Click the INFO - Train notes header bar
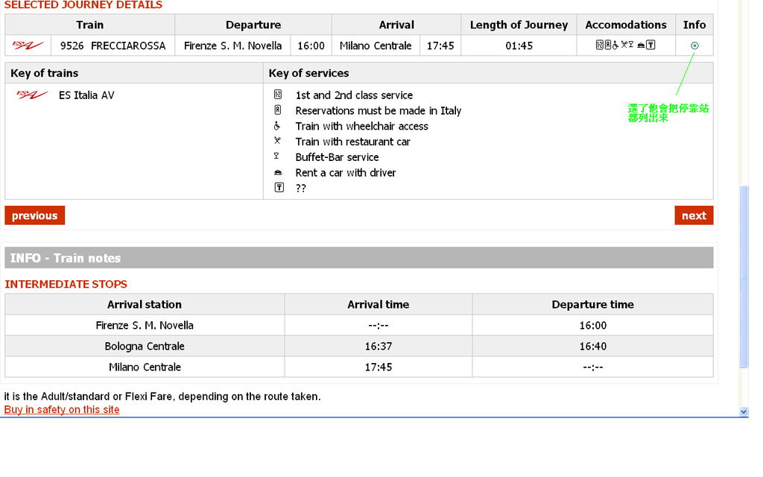 358,258
